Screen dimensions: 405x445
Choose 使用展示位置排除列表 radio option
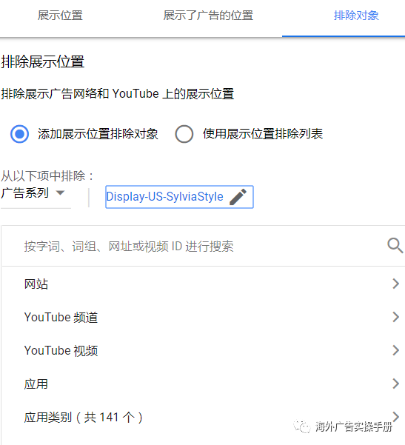click(x=184, y=134)
